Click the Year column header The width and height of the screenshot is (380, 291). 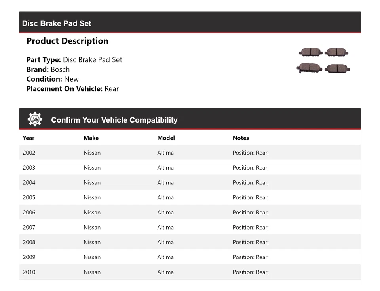click(28, 138)
